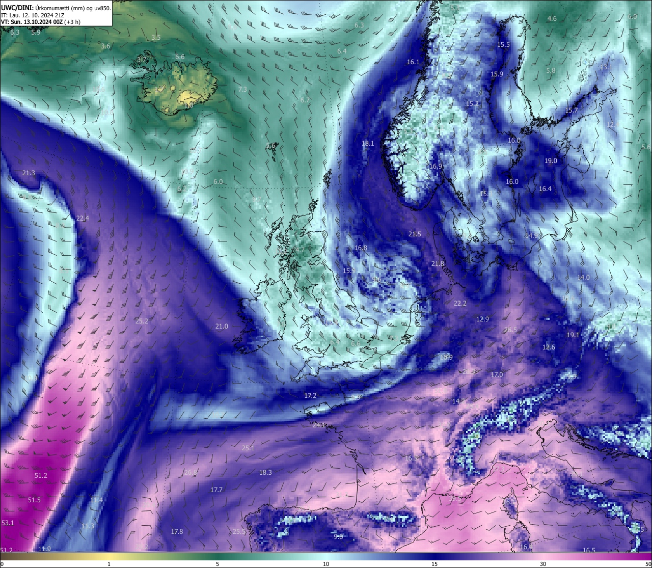This screenshot has height=568, width=652.
Task: Click the 25.5 value label
Action: coord(239,532)
